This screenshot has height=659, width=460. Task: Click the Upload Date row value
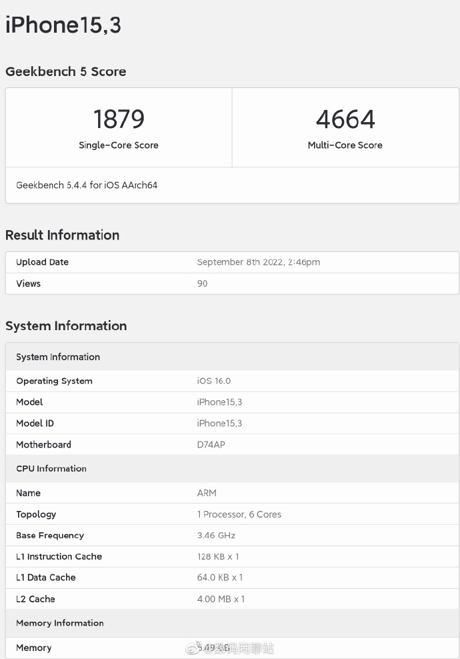pos(258,262)
